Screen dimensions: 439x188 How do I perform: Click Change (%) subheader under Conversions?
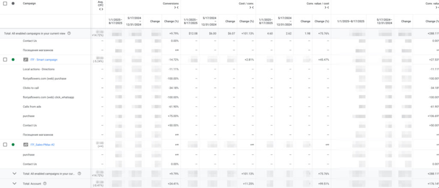[171, 21]
